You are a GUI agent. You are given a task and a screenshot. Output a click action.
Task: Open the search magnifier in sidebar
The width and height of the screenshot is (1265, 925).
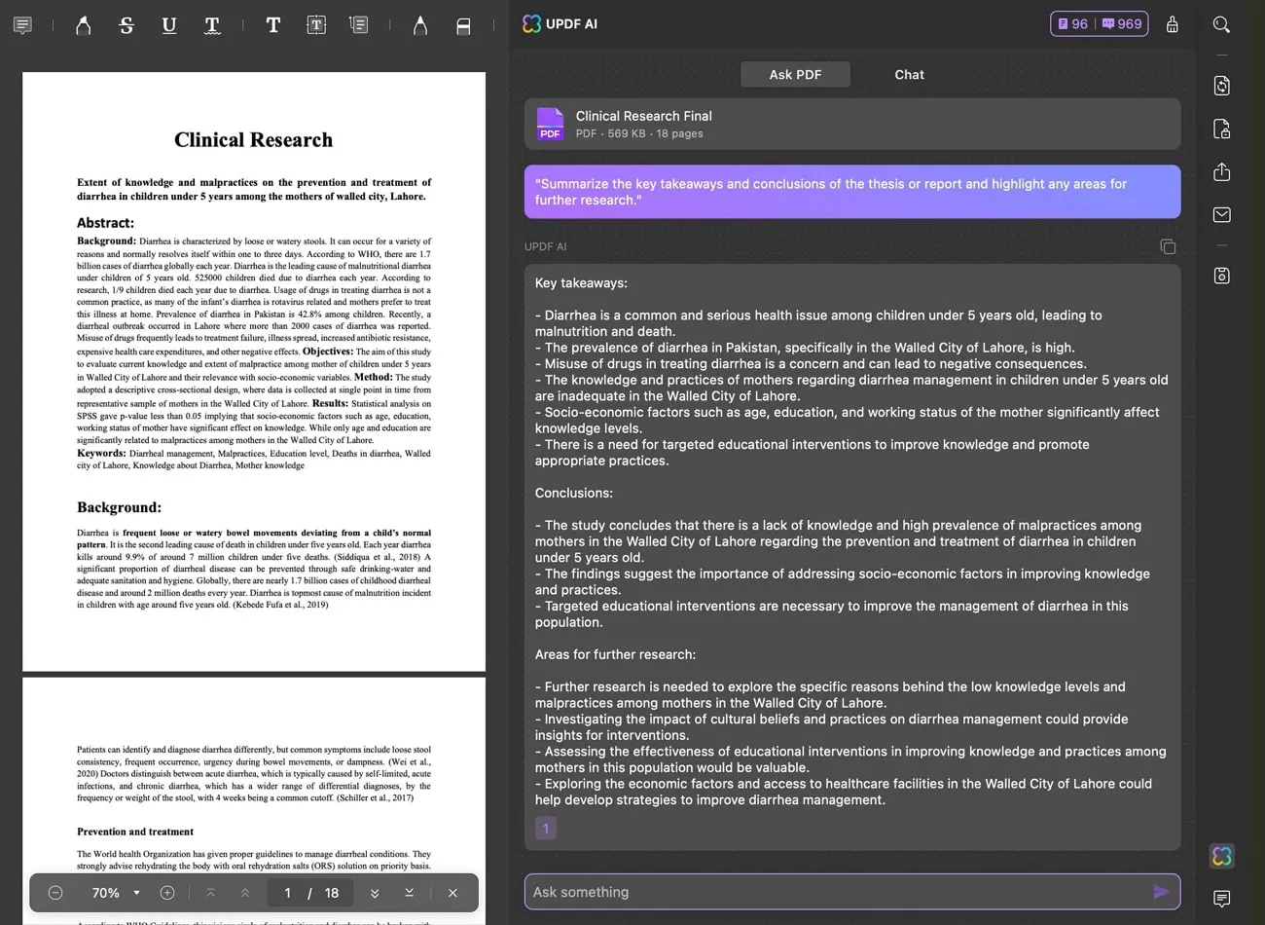pyautogui.click(x=1221, y=24)
